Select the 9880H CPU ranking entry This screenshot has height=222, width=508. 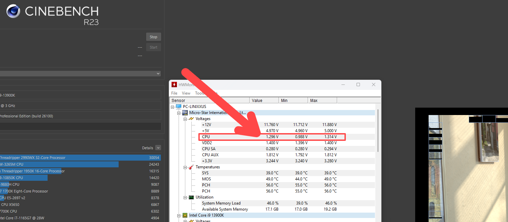coord(80,184)
